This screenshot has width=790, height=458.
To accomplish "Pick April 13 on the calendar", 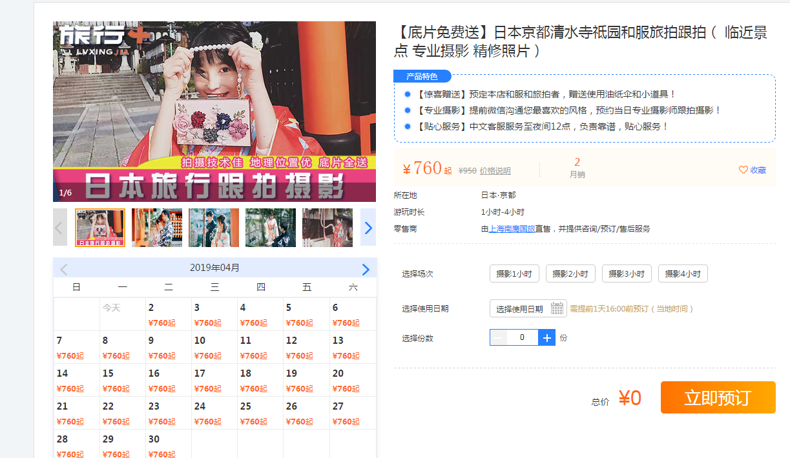I will pos(353,347).
